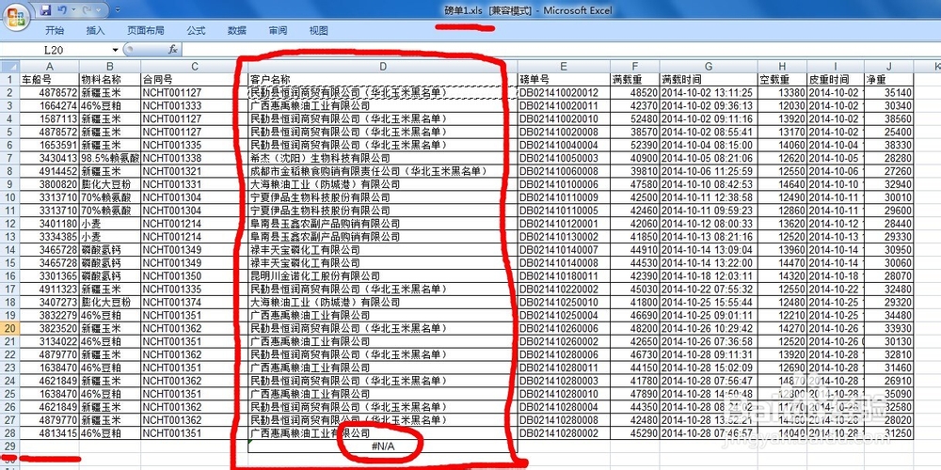Select column H by its header
This screenshot has height=470, width=941.
pyautogui.click(x=782, y=67)
